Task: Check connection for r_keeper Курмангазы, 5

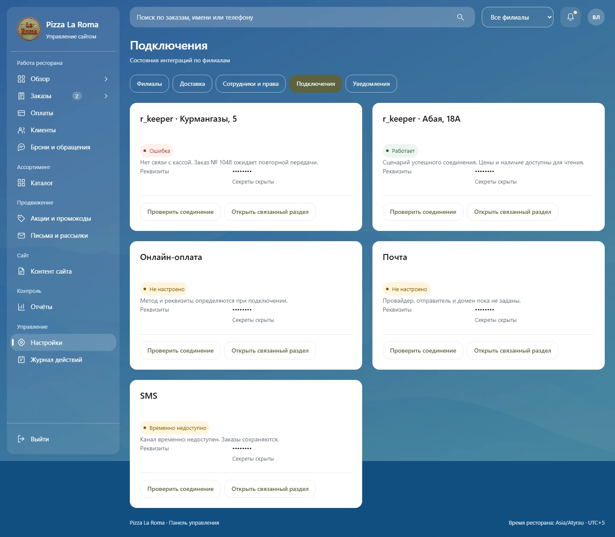Action: (180, 212)
